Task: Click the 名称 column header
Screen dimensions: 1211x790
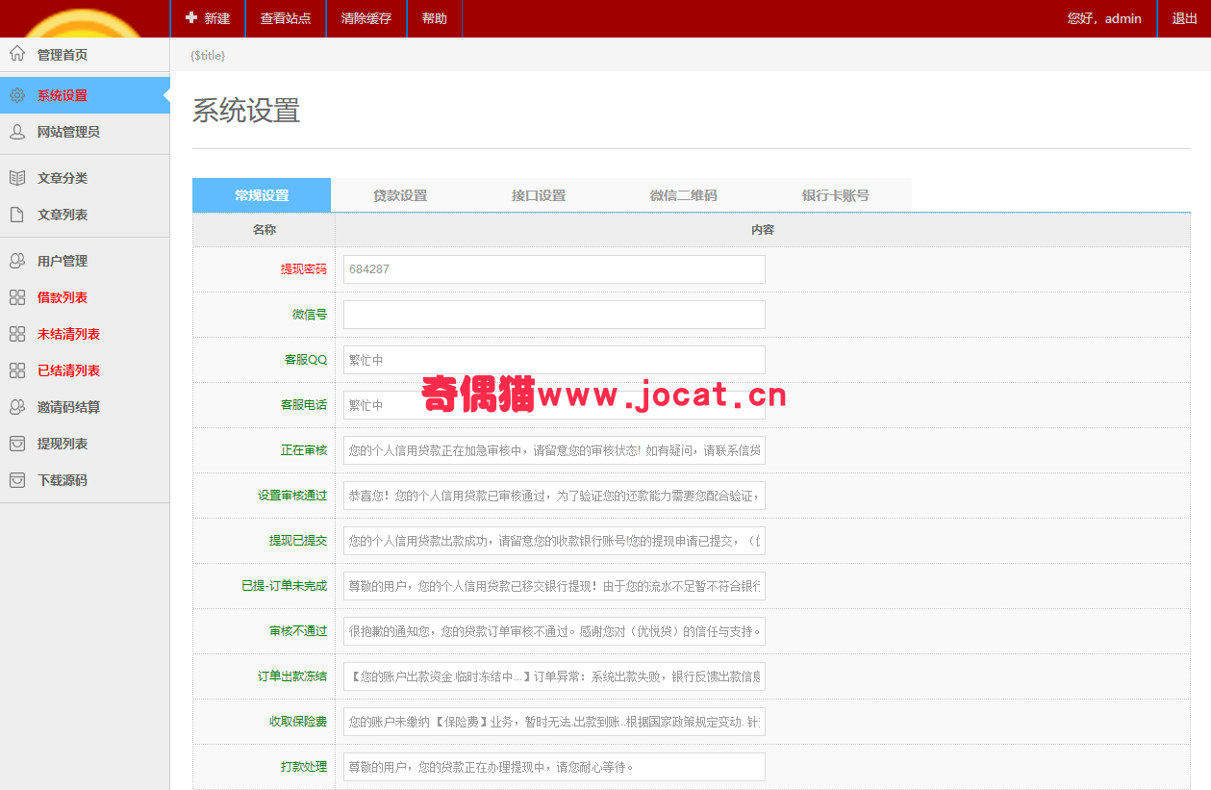Action: pos(265,230)
